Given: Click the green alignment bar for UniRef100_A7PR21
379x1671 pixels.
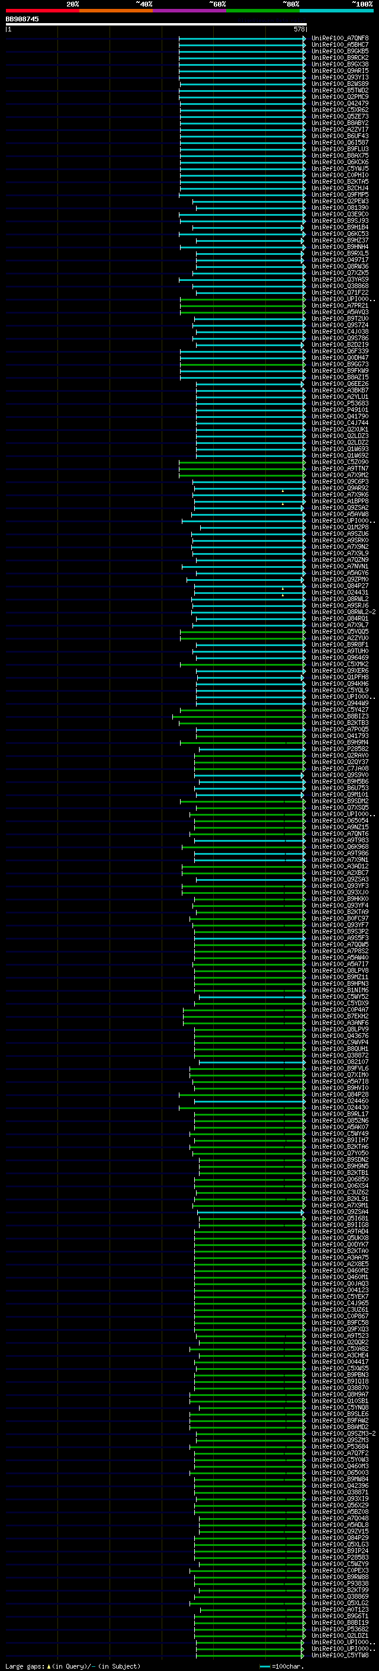Looking at the screenshot, I should [242, 305].
